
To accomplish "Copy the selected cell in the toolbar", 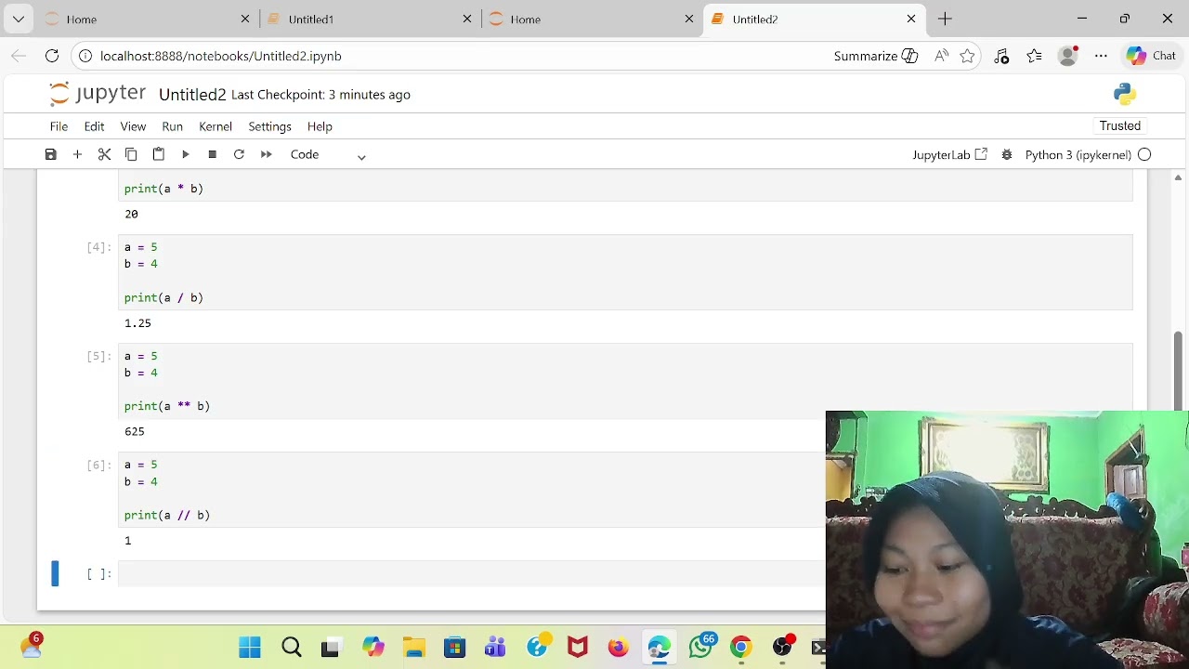I will click(131, 154).
